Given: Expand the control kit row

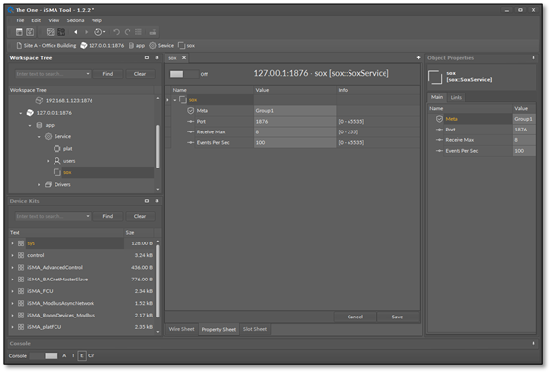Looking at the screenshot, I should coord(13,255).
